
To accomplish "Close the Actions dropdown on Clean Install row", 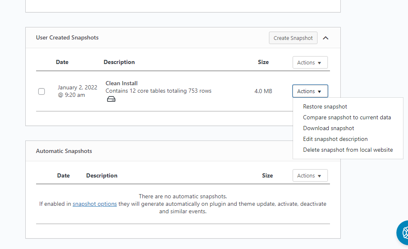I will (x=310, y=91).
